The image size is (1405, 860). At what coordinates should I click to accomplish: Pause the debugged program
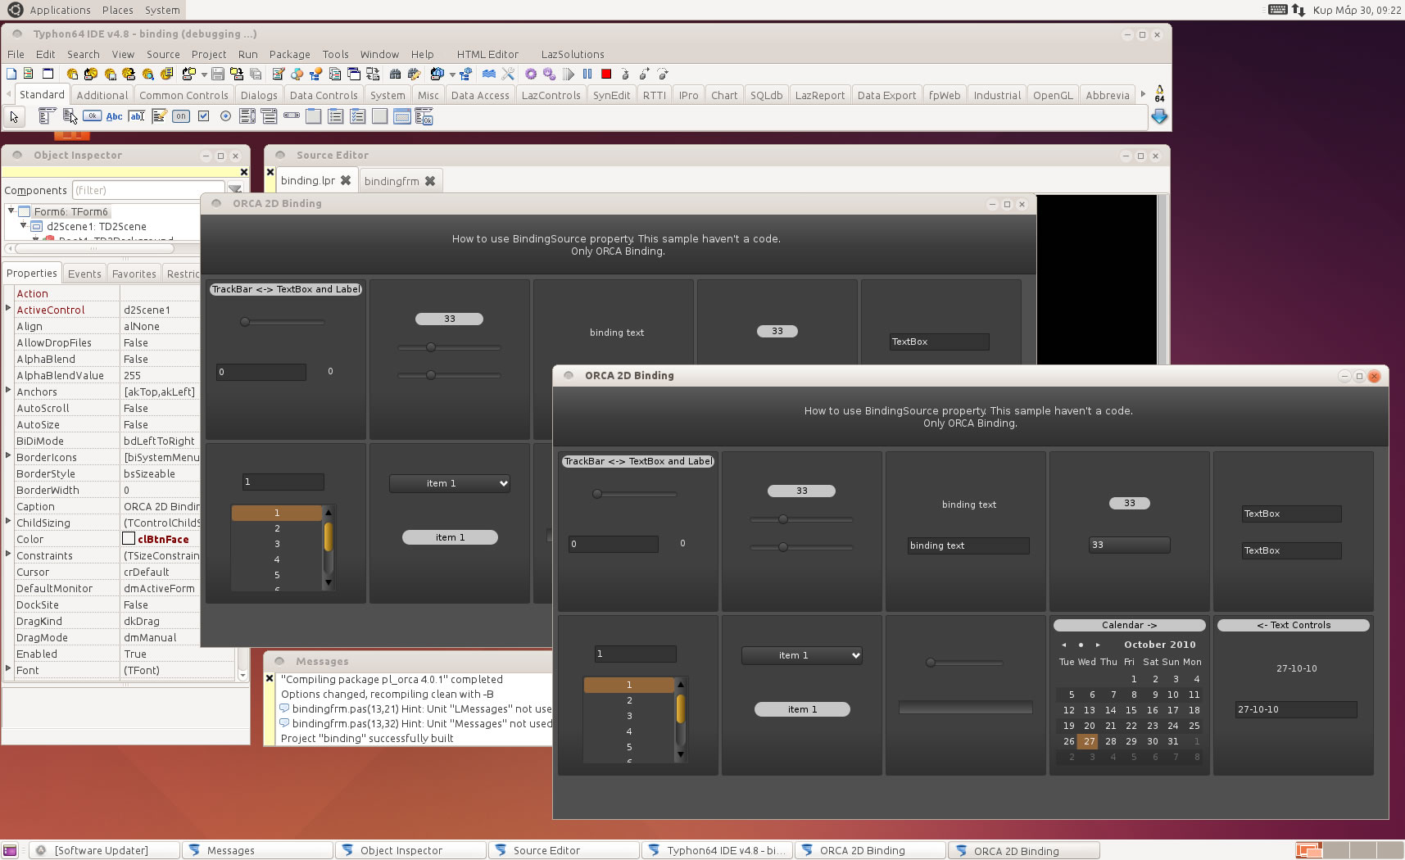pyautogui.click(x=587, y=74)
